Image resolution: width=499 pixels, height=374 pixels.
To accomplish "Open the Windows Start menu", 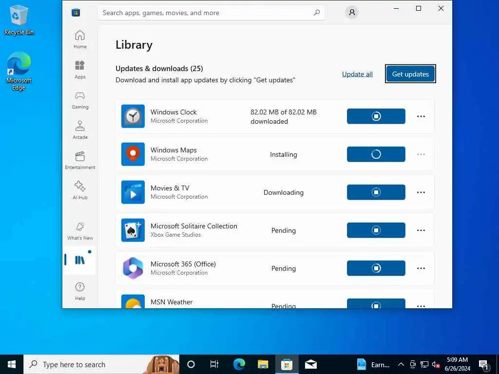I will point(12,364).
